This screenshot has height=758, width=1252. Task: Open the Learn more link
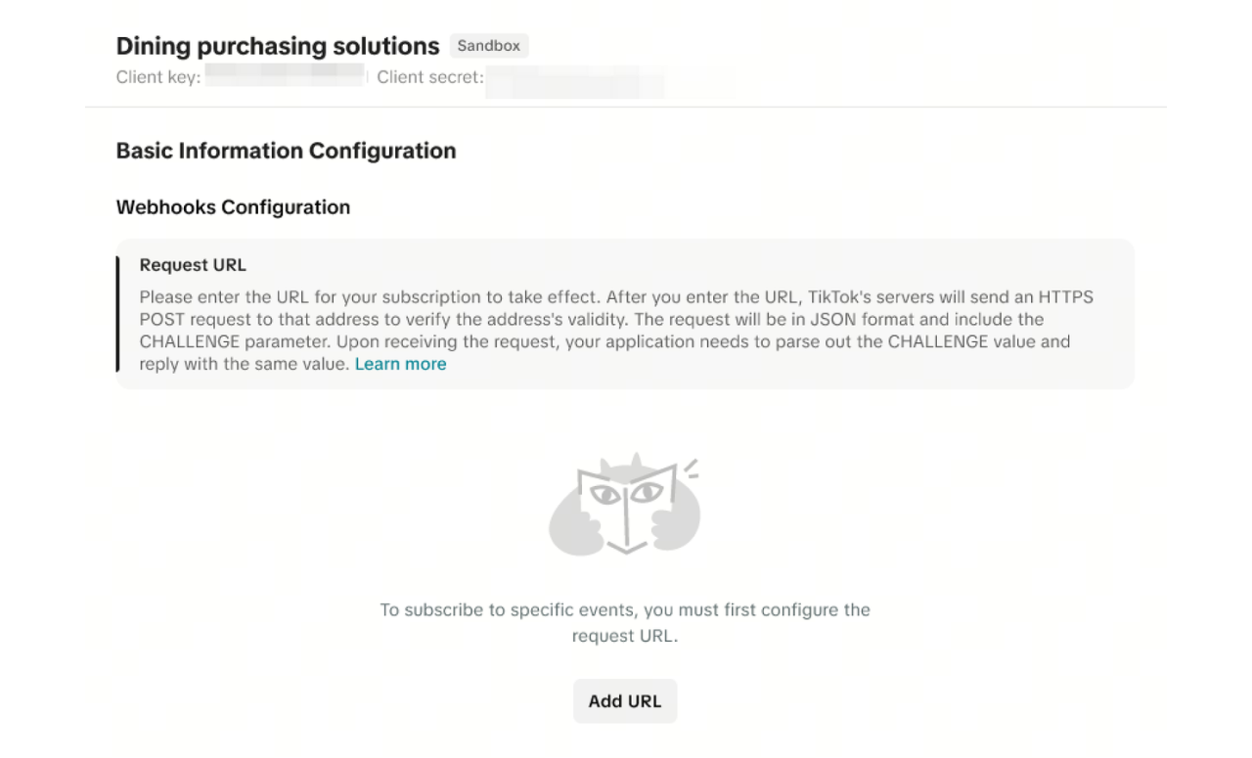pyautogui.click(x=400, y=364)
